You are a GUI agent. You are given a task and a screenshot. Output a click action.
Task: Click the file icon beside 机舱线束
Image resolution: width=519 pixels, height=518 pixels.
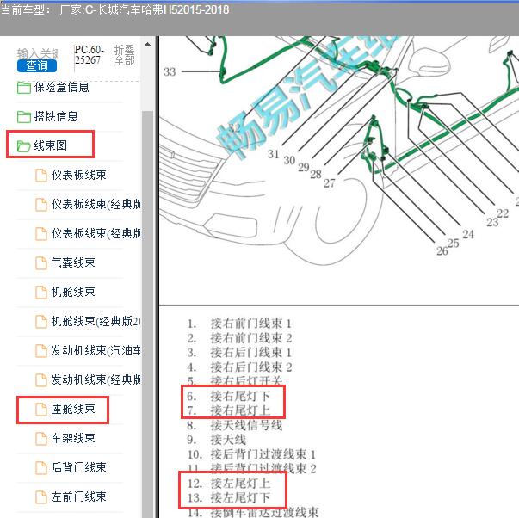click(x=41, y=293)
